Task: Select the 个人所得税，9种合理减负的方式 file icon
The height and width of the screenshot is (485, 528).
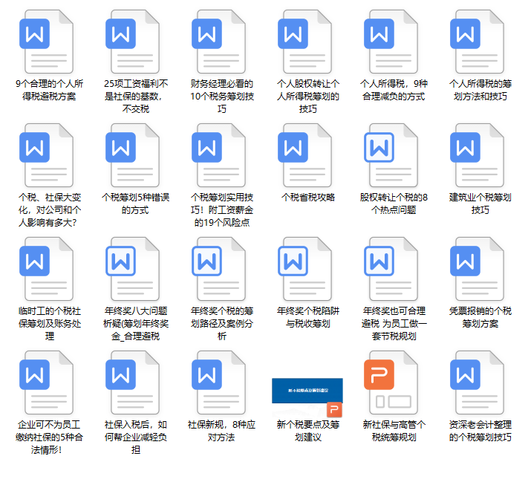Action: 391,42
